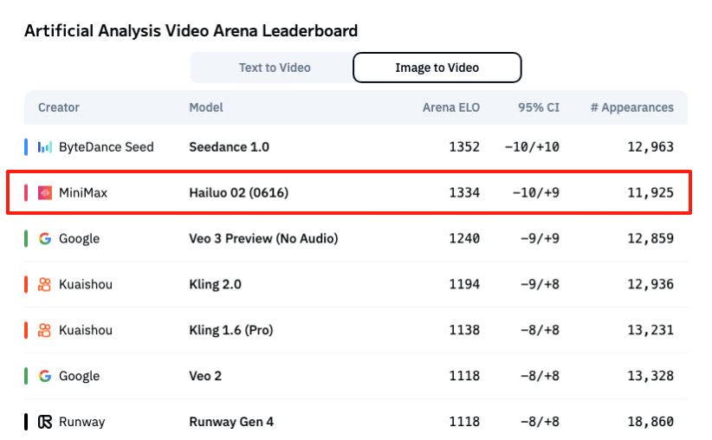Open the Runway Gen 4 model entry

coord(231,422)
